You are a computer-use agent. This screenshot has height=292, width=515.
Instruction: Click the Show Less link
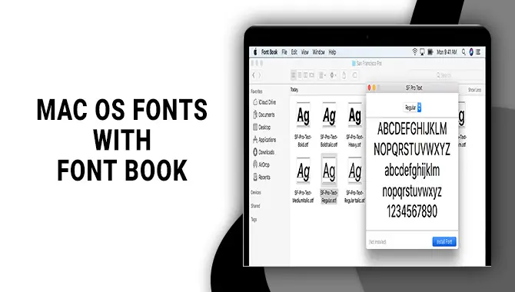474,90
